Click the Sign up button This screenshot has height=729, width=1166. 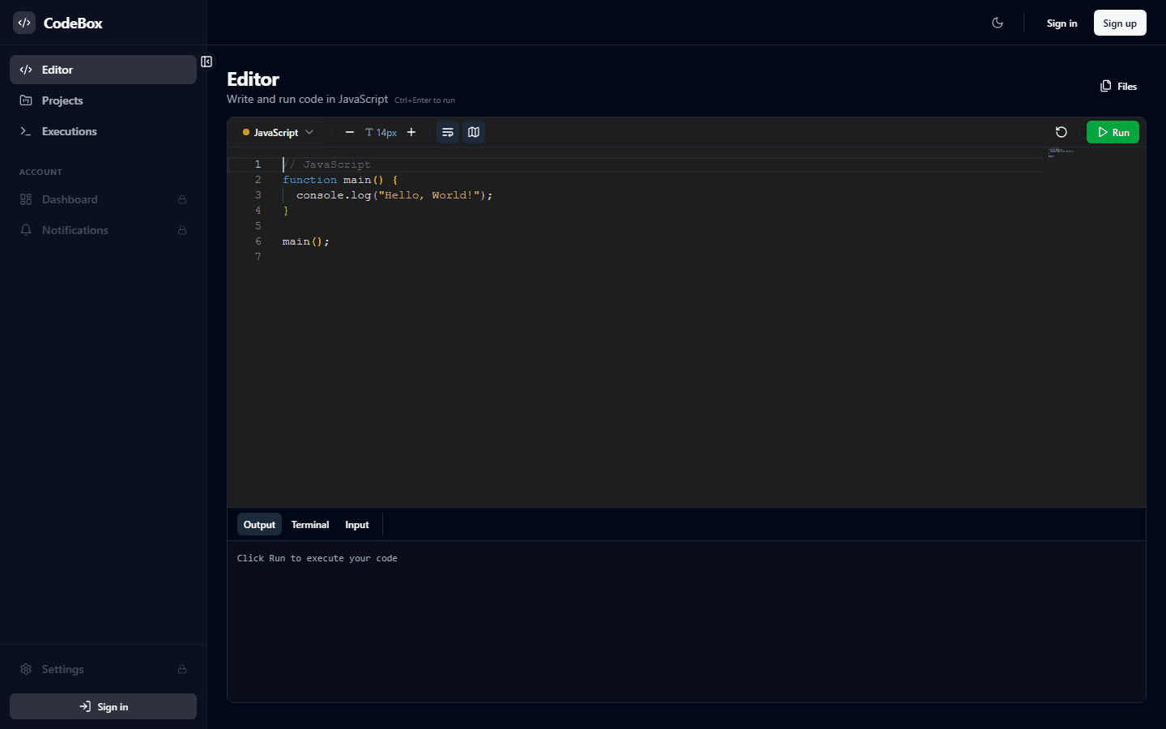[1120, 23]
